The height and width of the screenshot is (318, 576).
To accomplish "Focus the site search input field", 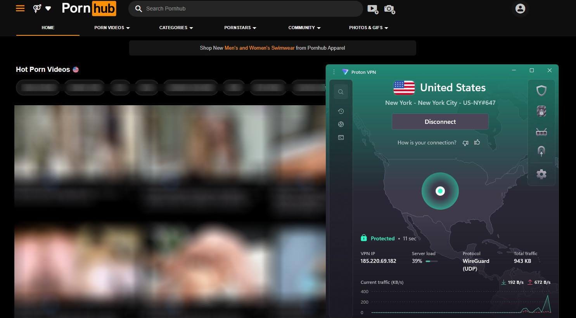I will (246, 9).
